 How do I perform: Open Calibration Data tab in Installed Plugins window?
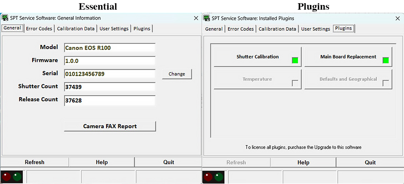pyautogui.click(x=277, y=29)
